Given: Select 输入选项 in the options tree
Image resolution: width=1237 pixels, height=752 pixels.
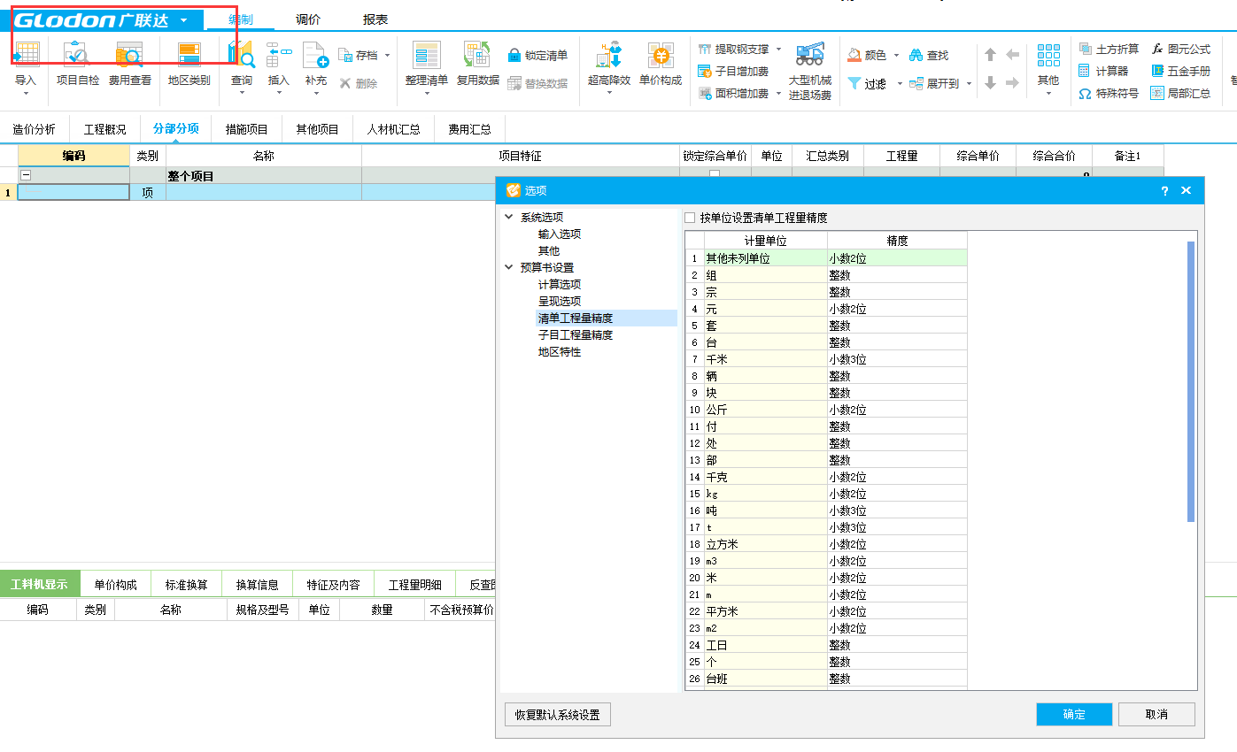Looking at the screenshot, I should 560,234.
